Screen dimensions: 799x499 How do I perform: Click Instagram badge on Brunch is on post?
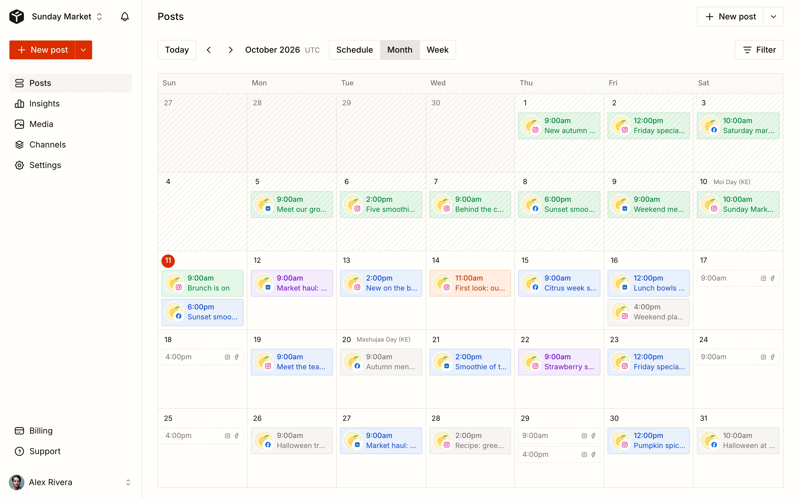[x=179, y=287]
